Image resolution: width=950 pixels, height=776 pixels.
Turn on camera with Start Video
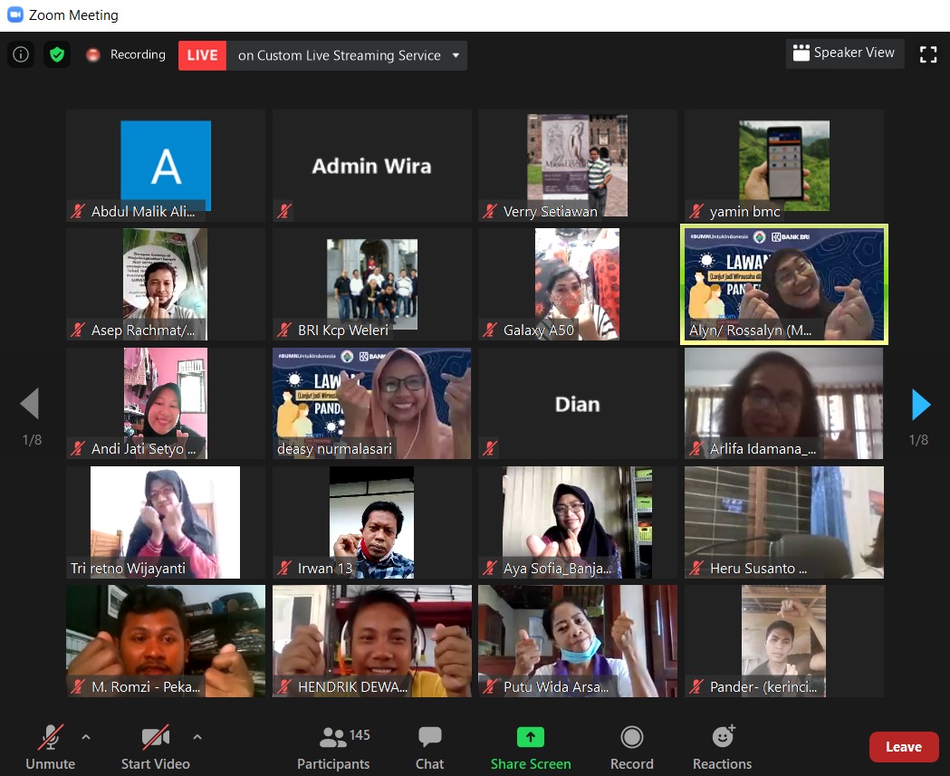coord(156,748)
